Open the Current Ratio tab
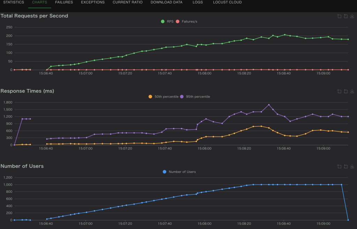357x229 pixels. tap(128, 2)
